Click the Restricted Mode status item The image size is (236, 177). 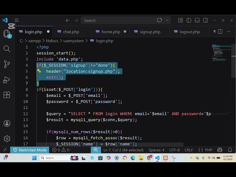(x=29, y=150)
